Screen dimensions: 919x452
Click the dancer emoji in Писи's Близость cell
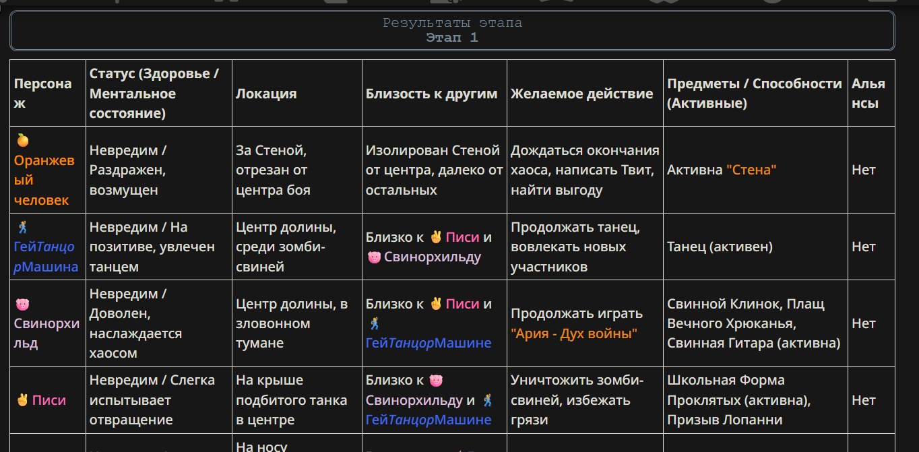pos(488,400)
